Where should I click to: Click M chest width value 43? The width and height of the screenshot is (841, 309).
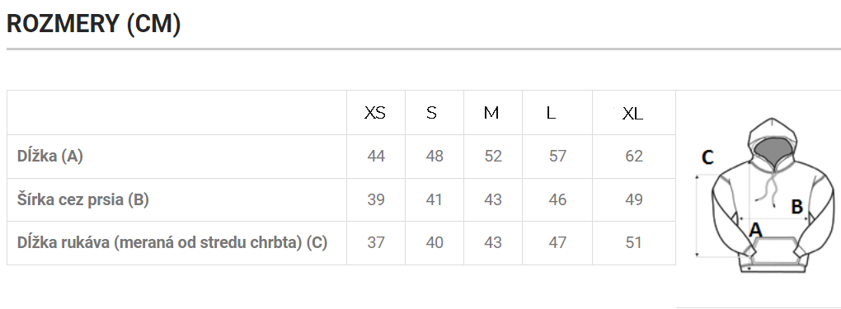coord(493,199)
